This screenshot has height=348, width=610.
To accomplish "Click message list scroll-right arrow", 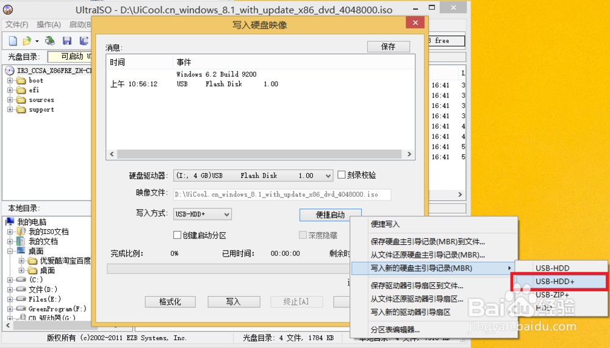I will tap(409, 154).
